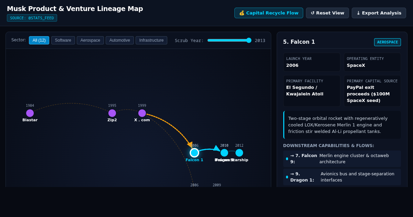Click the Export Analysis button
Screen dimensions: 413x217
click(x=379, y=13)
